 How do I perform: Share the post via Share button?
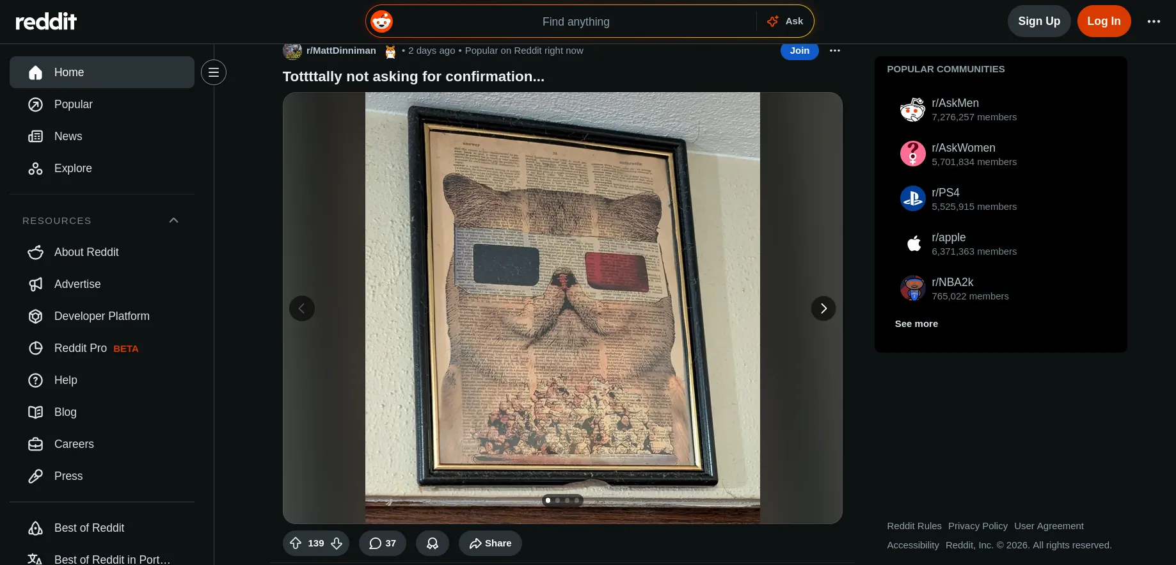[x=490, y=543]
